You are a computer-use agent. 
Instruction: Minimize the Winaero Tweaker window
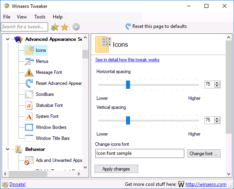[189, 6]
